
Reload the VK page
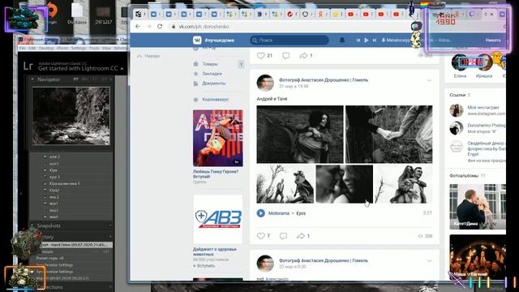click(x=160, y=27)
